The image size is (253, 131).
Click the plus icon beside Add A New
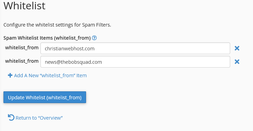coord(10,75)
